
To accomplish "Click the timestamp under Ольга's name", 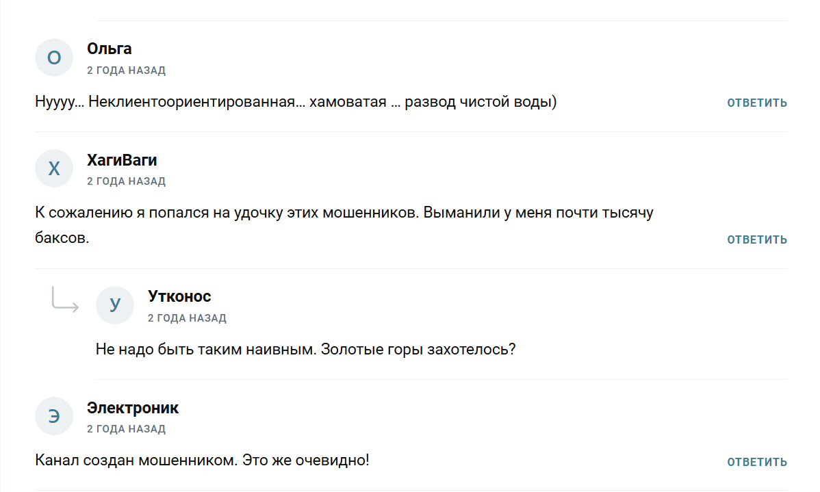I will coord(126,70).
